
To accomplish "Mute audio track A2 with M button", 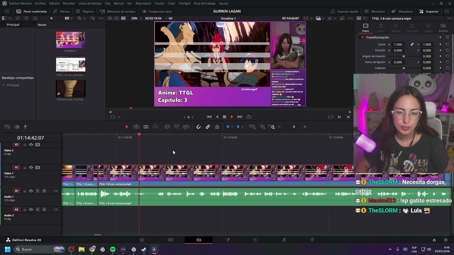I will click(44, 209).
